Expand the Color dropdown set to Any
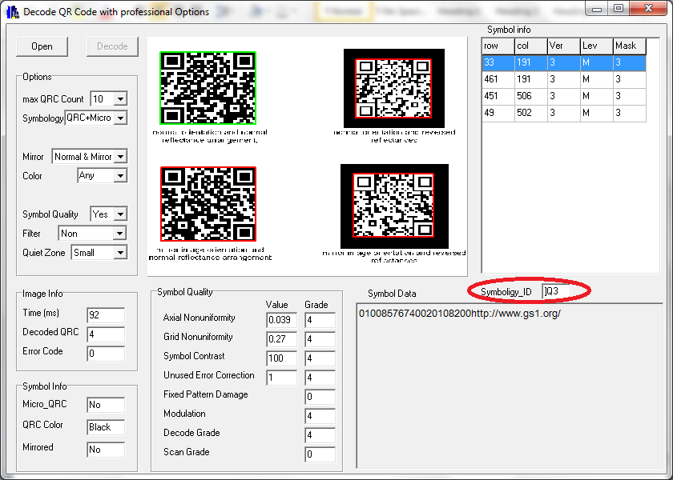 tap(121, 175)
